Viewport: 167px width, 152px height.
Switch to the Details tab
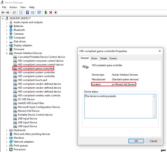pos(103,58)
